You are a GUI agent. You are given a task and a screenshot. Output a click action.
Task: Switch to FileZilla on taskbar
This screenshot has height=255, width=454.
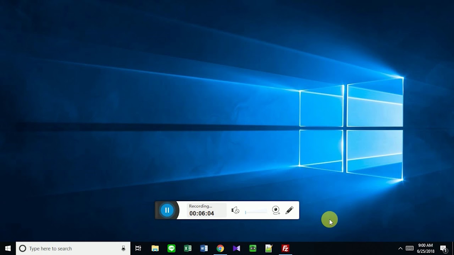285,248
